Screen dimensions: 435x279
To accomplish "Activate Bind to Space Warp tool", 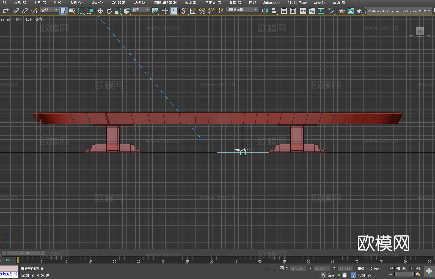I will coord(34,11).
